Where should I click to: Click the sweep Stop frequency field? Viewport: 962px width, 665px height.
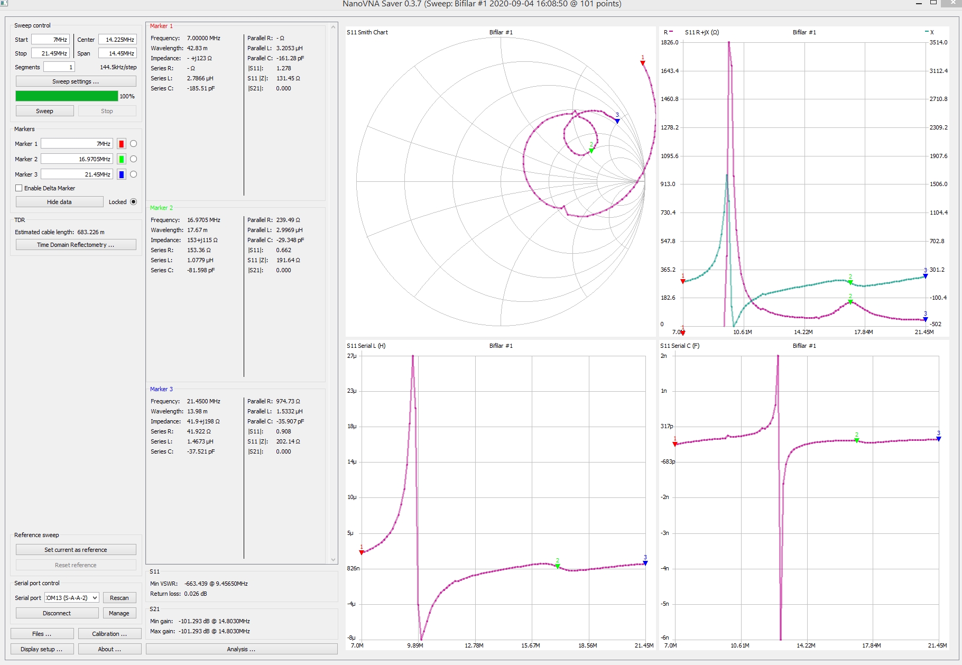coord(50,53)
